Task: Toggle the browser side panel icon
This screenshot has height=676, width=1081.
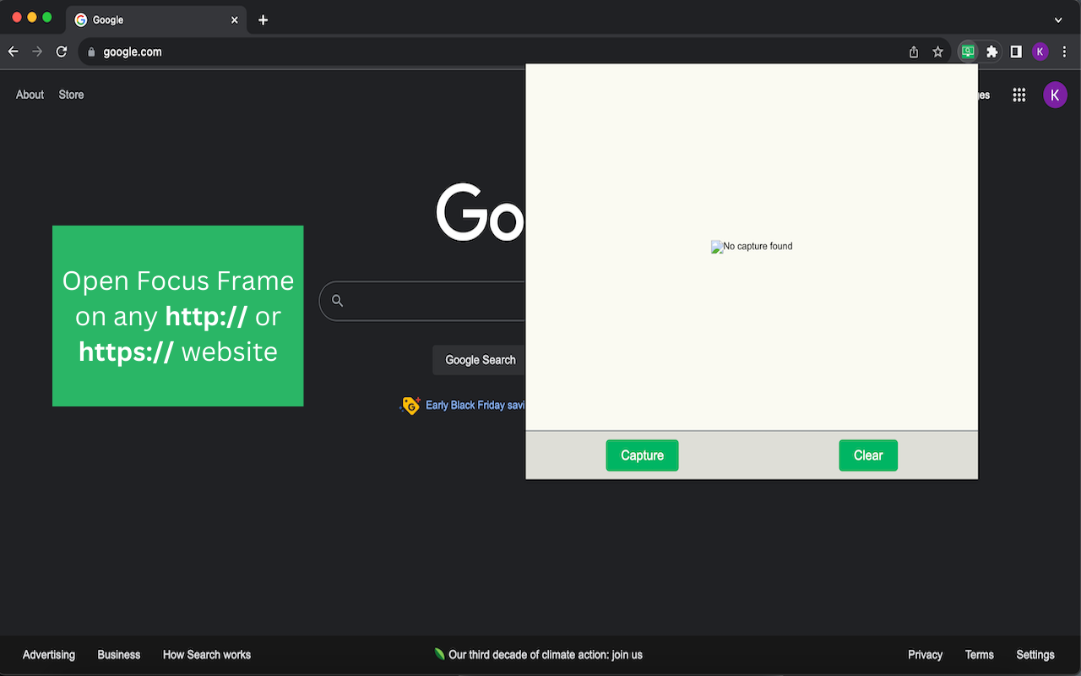Action: click(x=1016, y=52)
